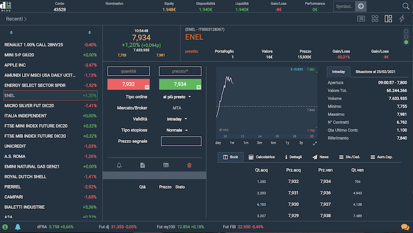Open the News tab
This screenshot has width=413, height=233.
pos(321,157)
